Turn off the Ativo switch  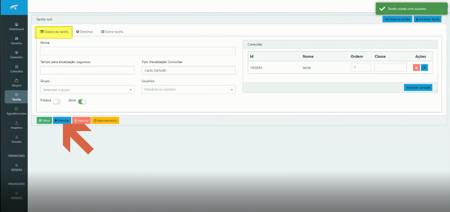[x=82, y=102]
